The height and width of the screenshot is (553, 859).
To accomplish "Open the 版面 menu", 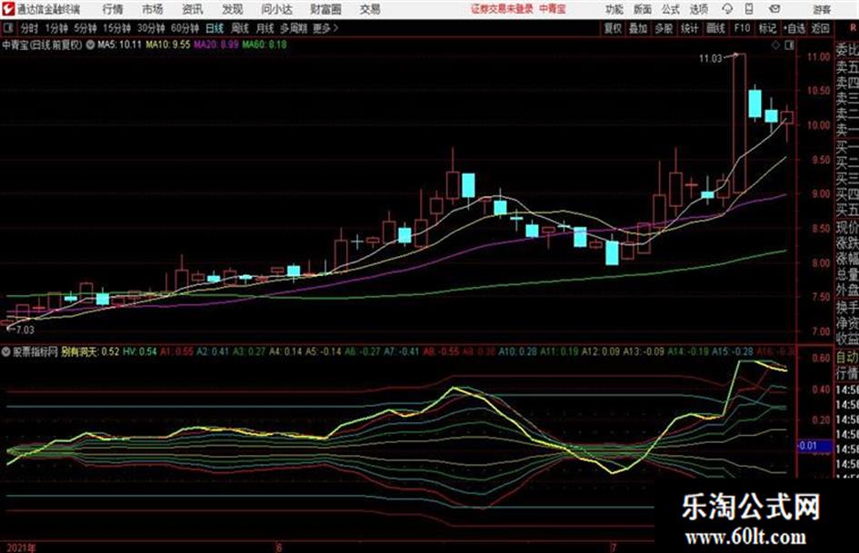I will [x=642, y=9].
